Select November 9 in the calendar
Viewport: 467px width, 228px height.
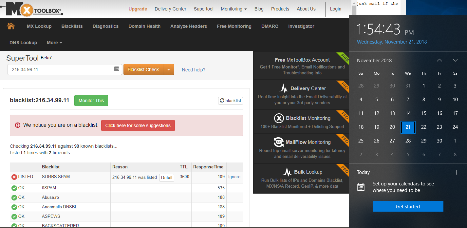click(x=439, y=100)
